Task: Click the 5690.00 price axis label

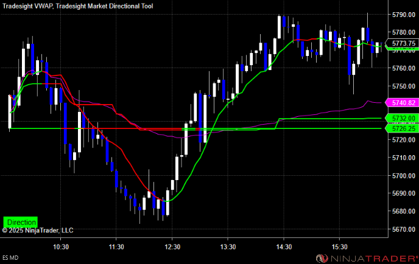Action: pyautogui.click(x=404, y=193)
